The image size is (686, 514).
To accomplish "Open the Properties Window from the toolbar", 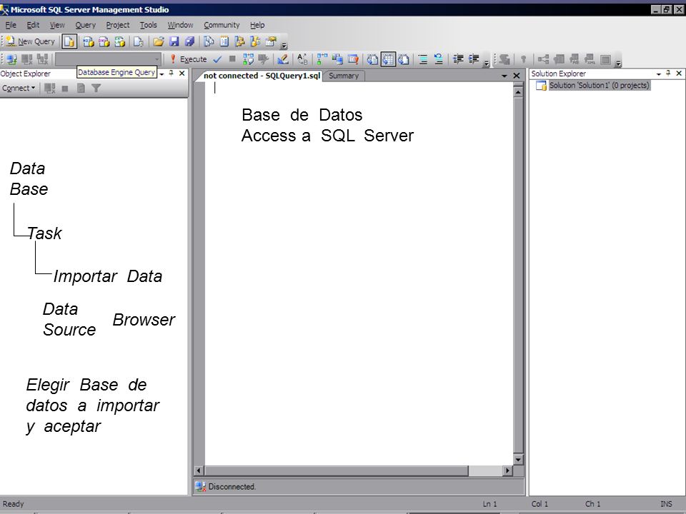I will [272, 41].
